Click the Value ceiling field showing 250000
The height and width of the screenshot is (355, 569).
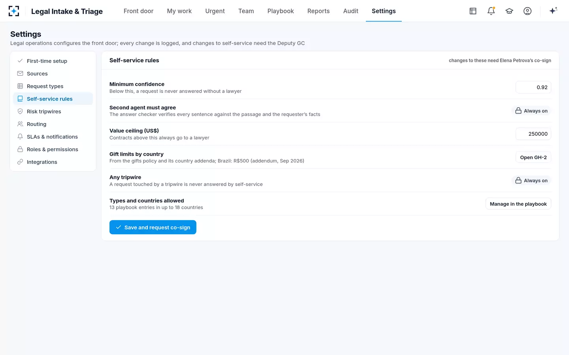[x=533, y=134]
